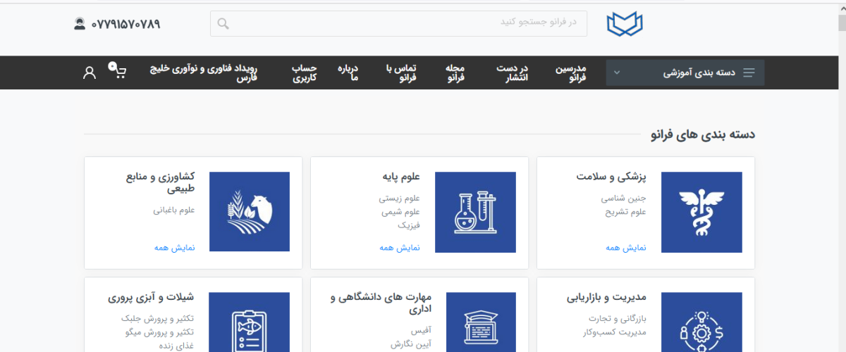846x352 pixels.
Task: Open the مدرسین فرانو menu item
Action: pyautogui.click(x=572, y=73)
